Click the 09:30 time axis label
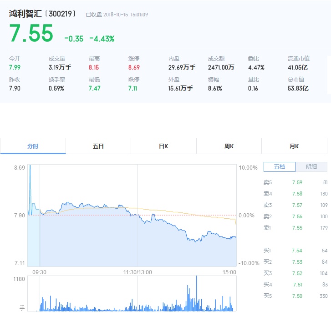This screenshot has height=316, width=331. coord(39,272)
